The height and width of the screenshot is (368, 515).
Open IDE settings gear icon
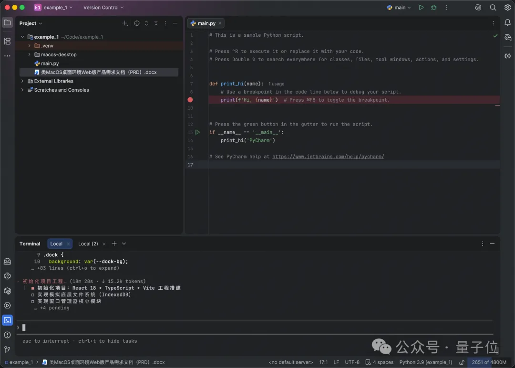tap(507, 8)
